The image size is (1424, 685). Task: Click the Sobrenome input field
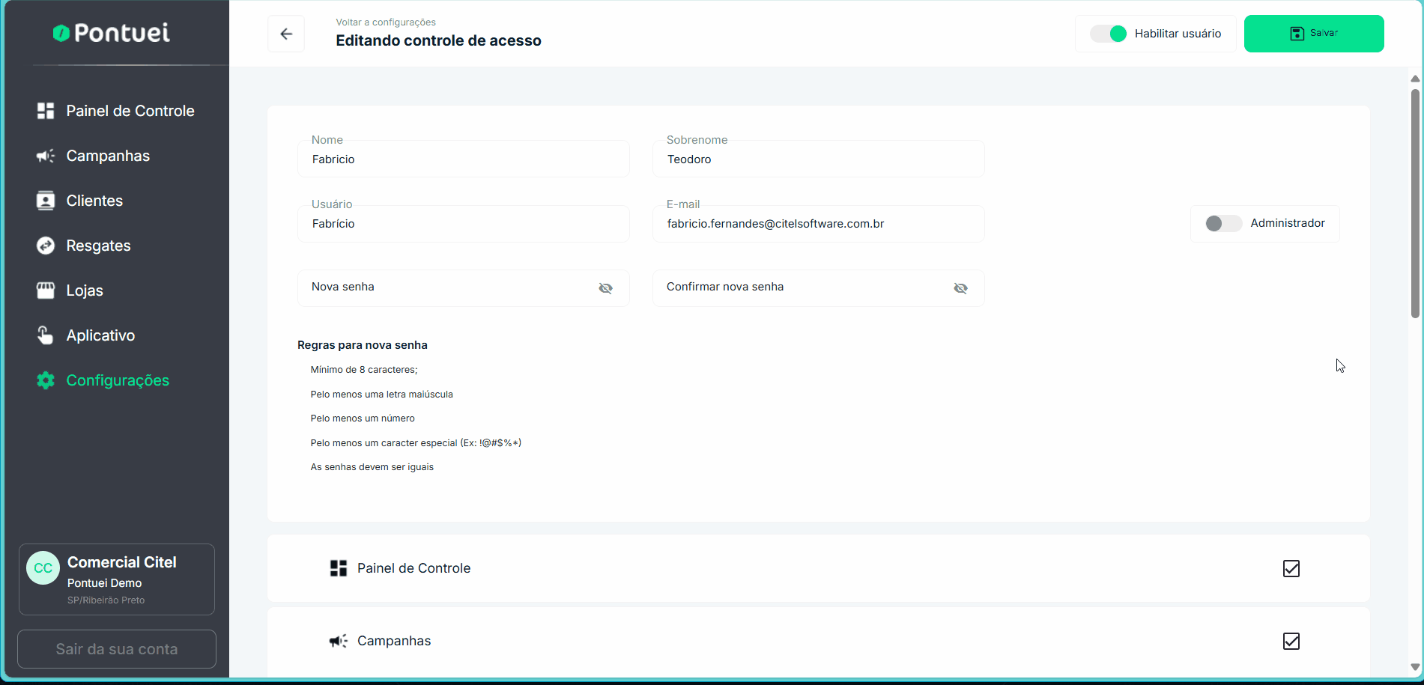(x=818, y=159)
